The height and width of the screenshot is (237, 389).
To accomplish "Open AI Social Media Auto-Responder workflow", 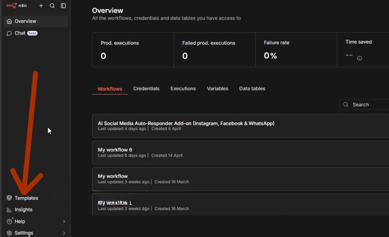I will point(186,123).
